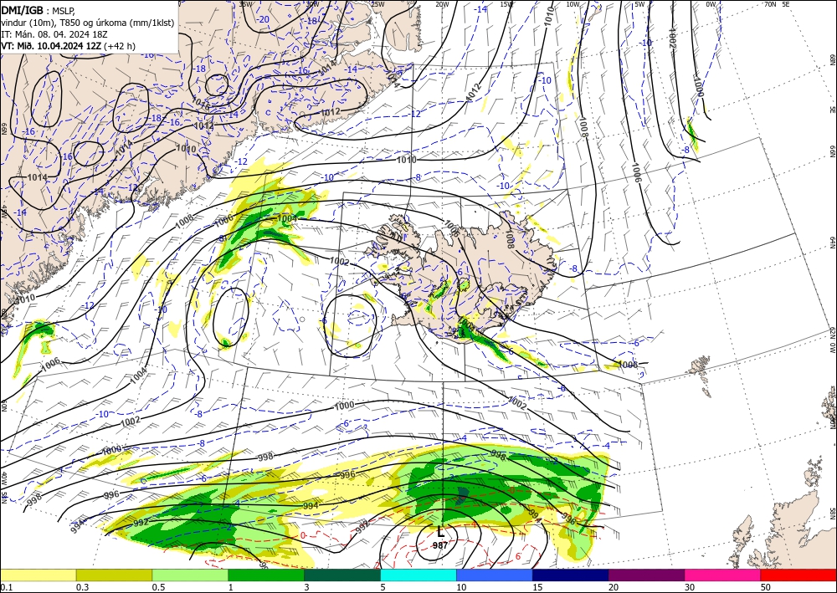The image size is (837, 593).
Task: Select the '25W' longitude label
Action: (377, 3)
